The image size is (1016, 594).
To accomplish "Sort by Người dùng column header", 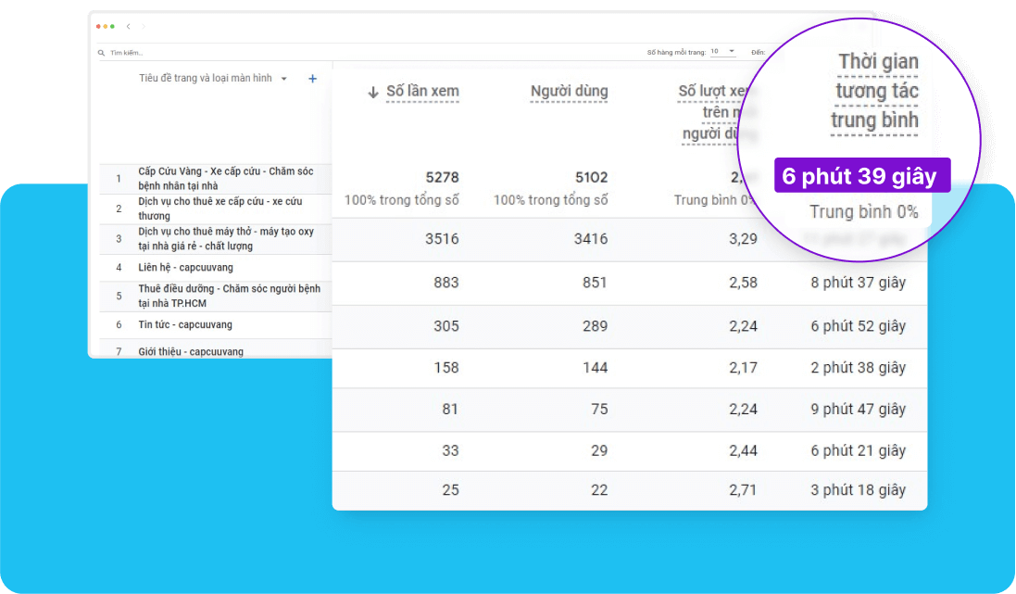I will [x=569, y=92].
